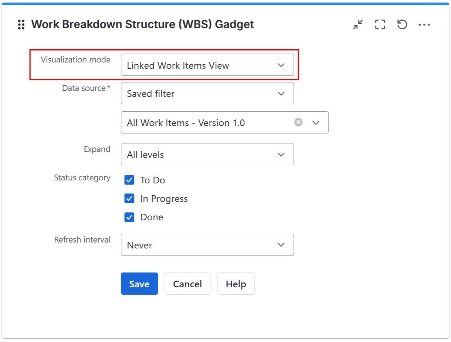
Task: Open the saved filter selector chevron
Action: coord(316,122)
